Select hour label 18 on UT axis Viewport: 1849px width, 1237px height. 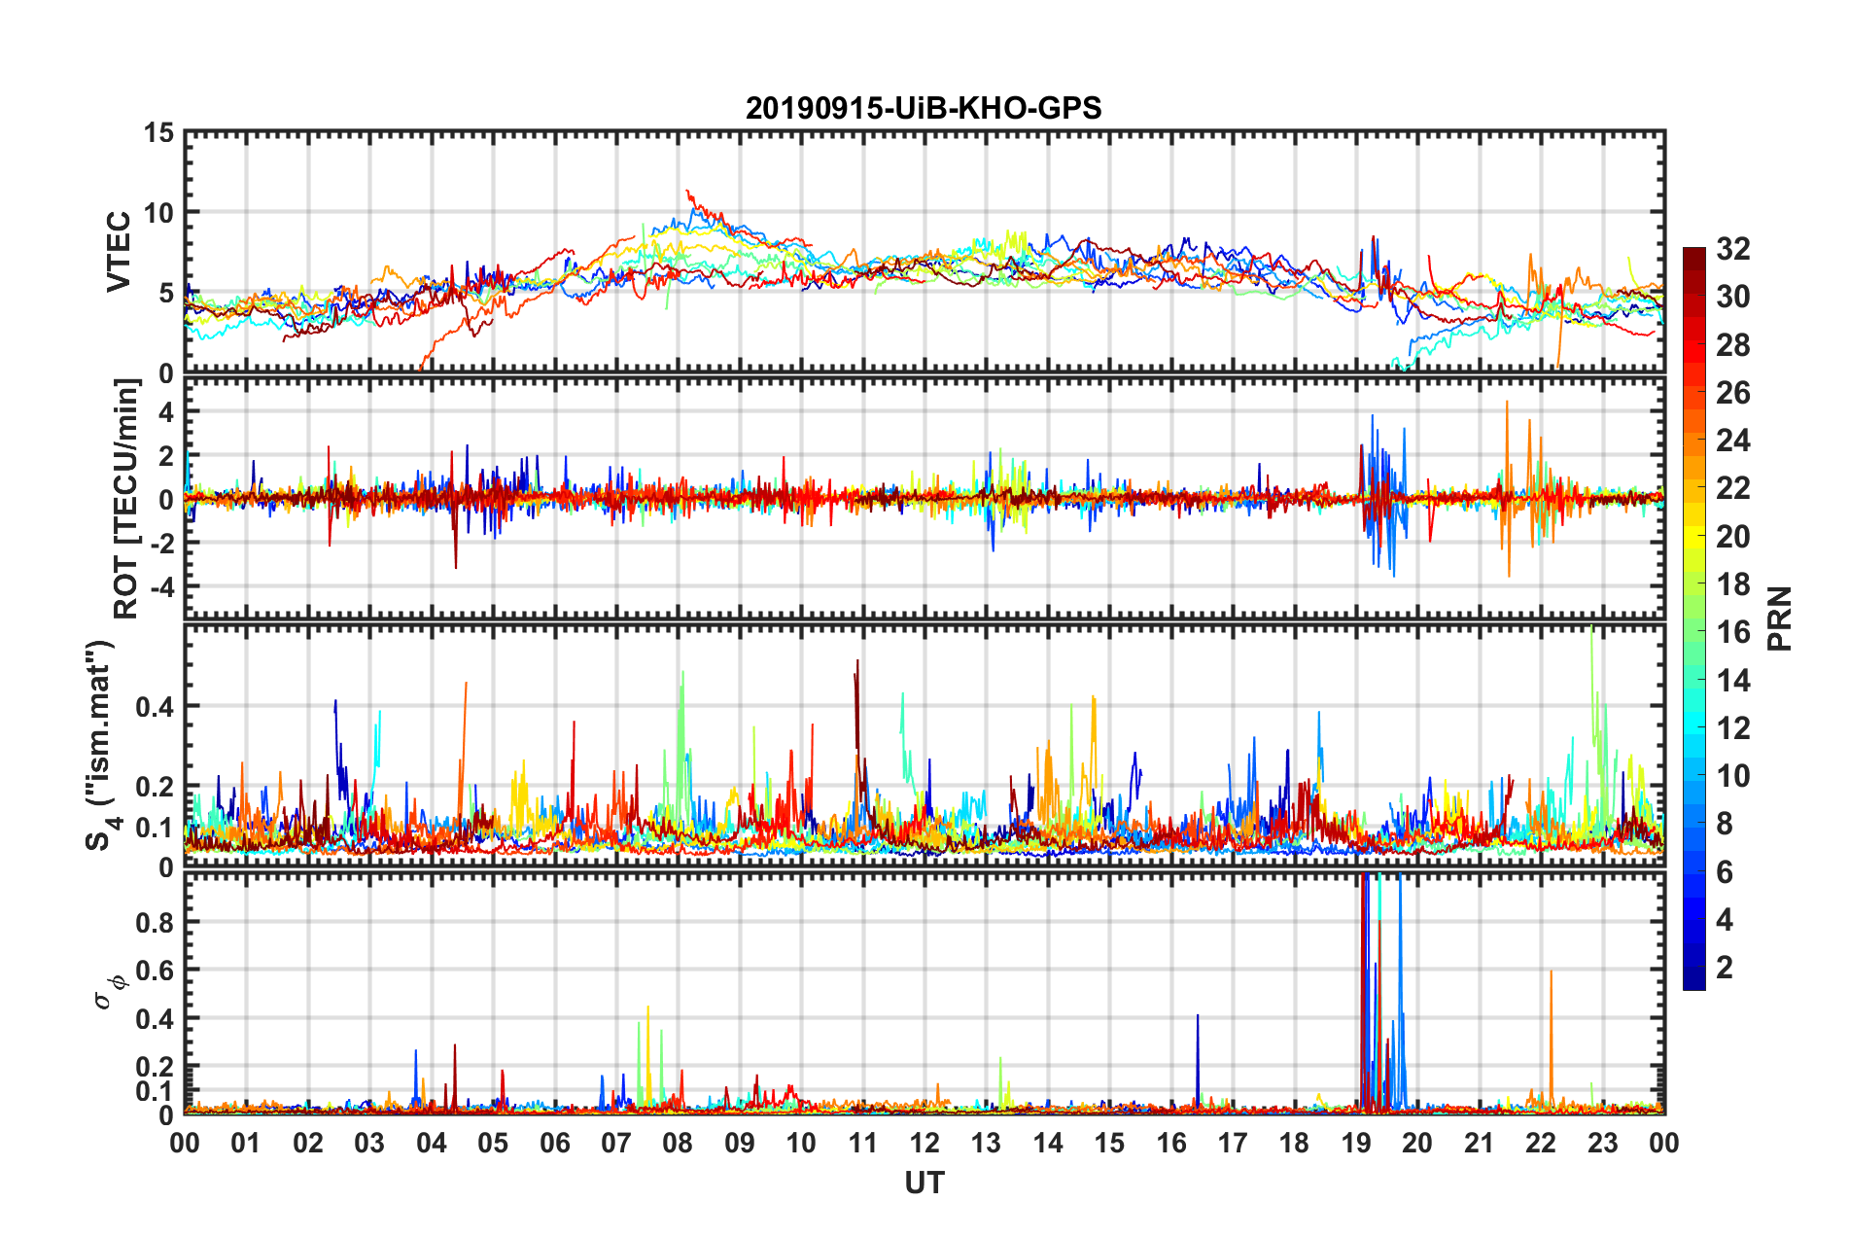point(1295,1144)
